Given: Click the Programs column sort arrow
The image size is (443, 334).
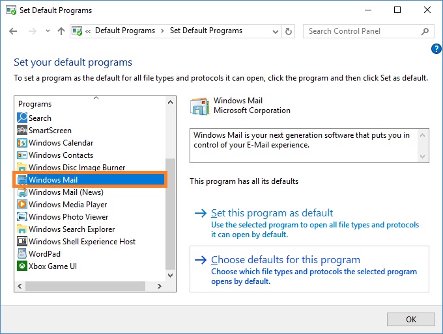Looking at the screenshot, I should (x=96, y=98).
